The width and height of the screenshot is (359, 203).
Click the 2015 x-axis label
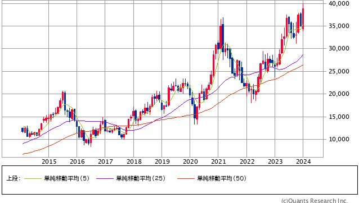click(49, 162)
